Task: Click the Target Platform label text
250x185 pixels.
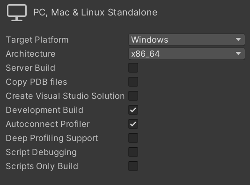Action: pyautogui.click(x=37, y=40)
